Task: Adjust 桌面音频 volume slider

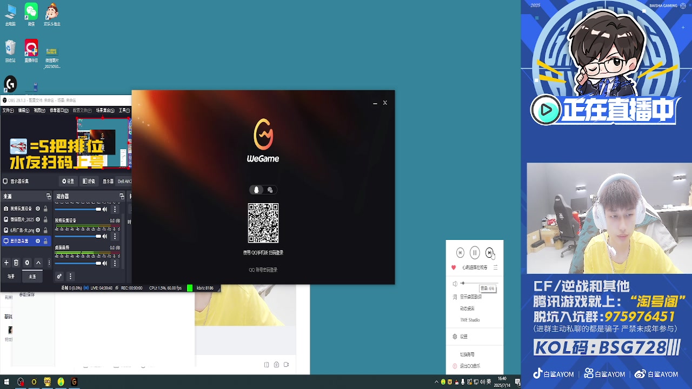Action: click(x=78, y=263)
